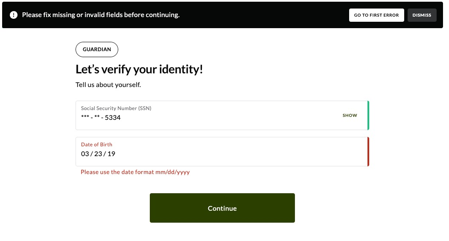This screenshot has width=449, height=241.
Task: Click the Guardian badge
Action: [97, 49]
